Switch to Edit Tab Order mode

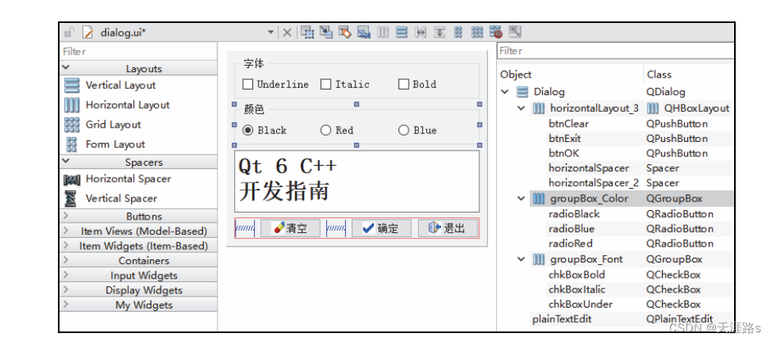point(363,33)
